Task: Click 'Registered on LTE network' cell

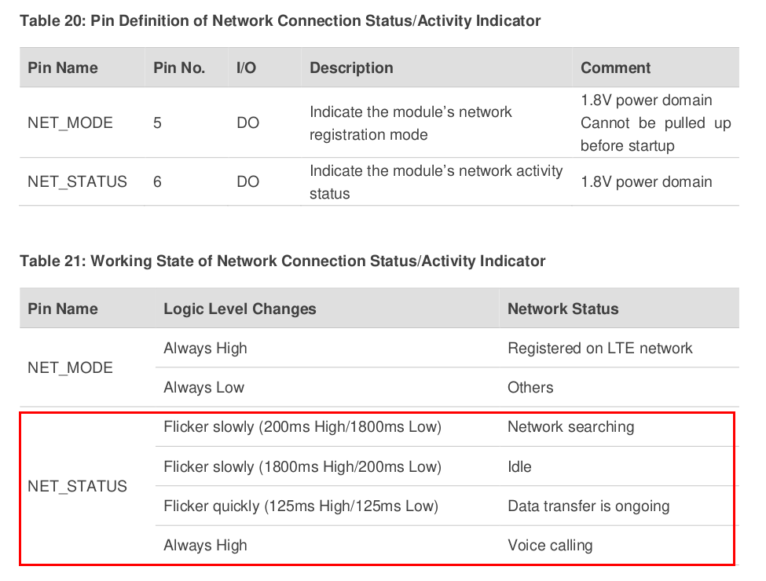Action: click(x=599, y=348)
